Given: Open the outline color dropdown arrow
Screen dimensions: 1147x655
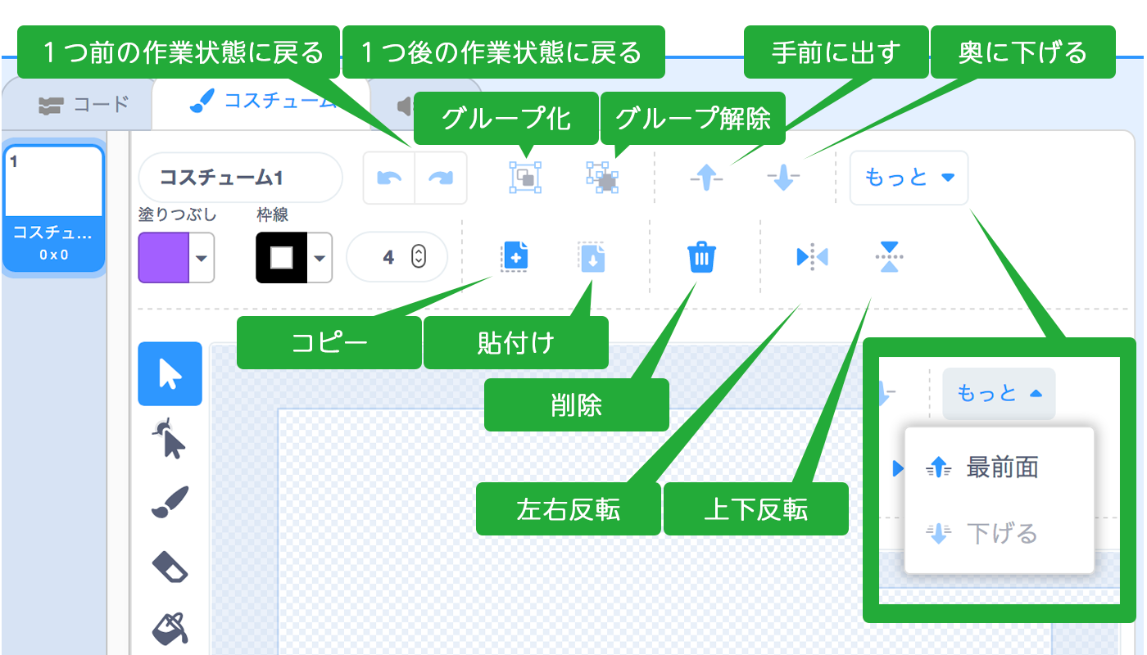Looking at the screenshot, I should [x=320, y=257].
